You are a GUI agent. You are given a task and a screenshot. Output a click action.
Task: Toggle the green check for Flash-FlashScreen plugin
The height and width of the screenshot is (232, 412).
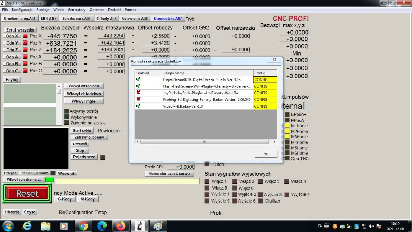coord(138,86)
